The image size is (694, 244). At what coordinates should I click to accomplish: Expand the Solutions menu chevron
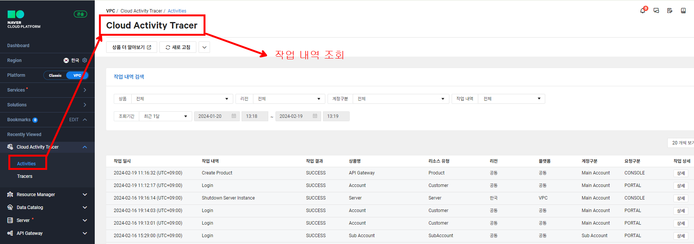click(85, 105)
